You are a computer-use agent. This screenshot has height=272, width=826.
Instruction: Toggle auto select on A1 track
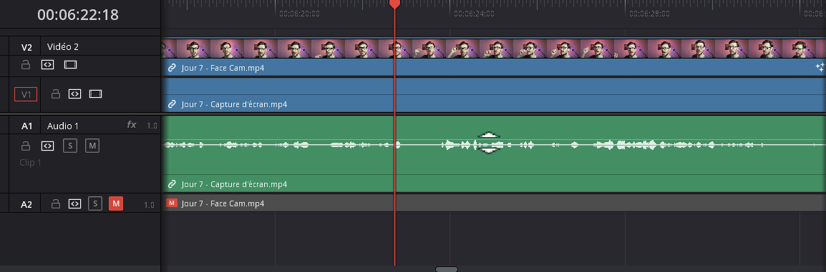tap(47, 146)
